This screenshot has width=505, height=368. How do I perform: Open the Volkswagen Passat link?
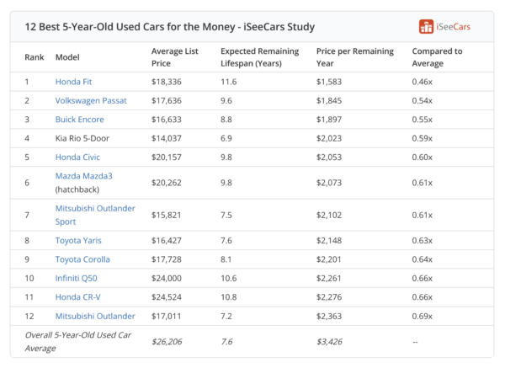91,100
